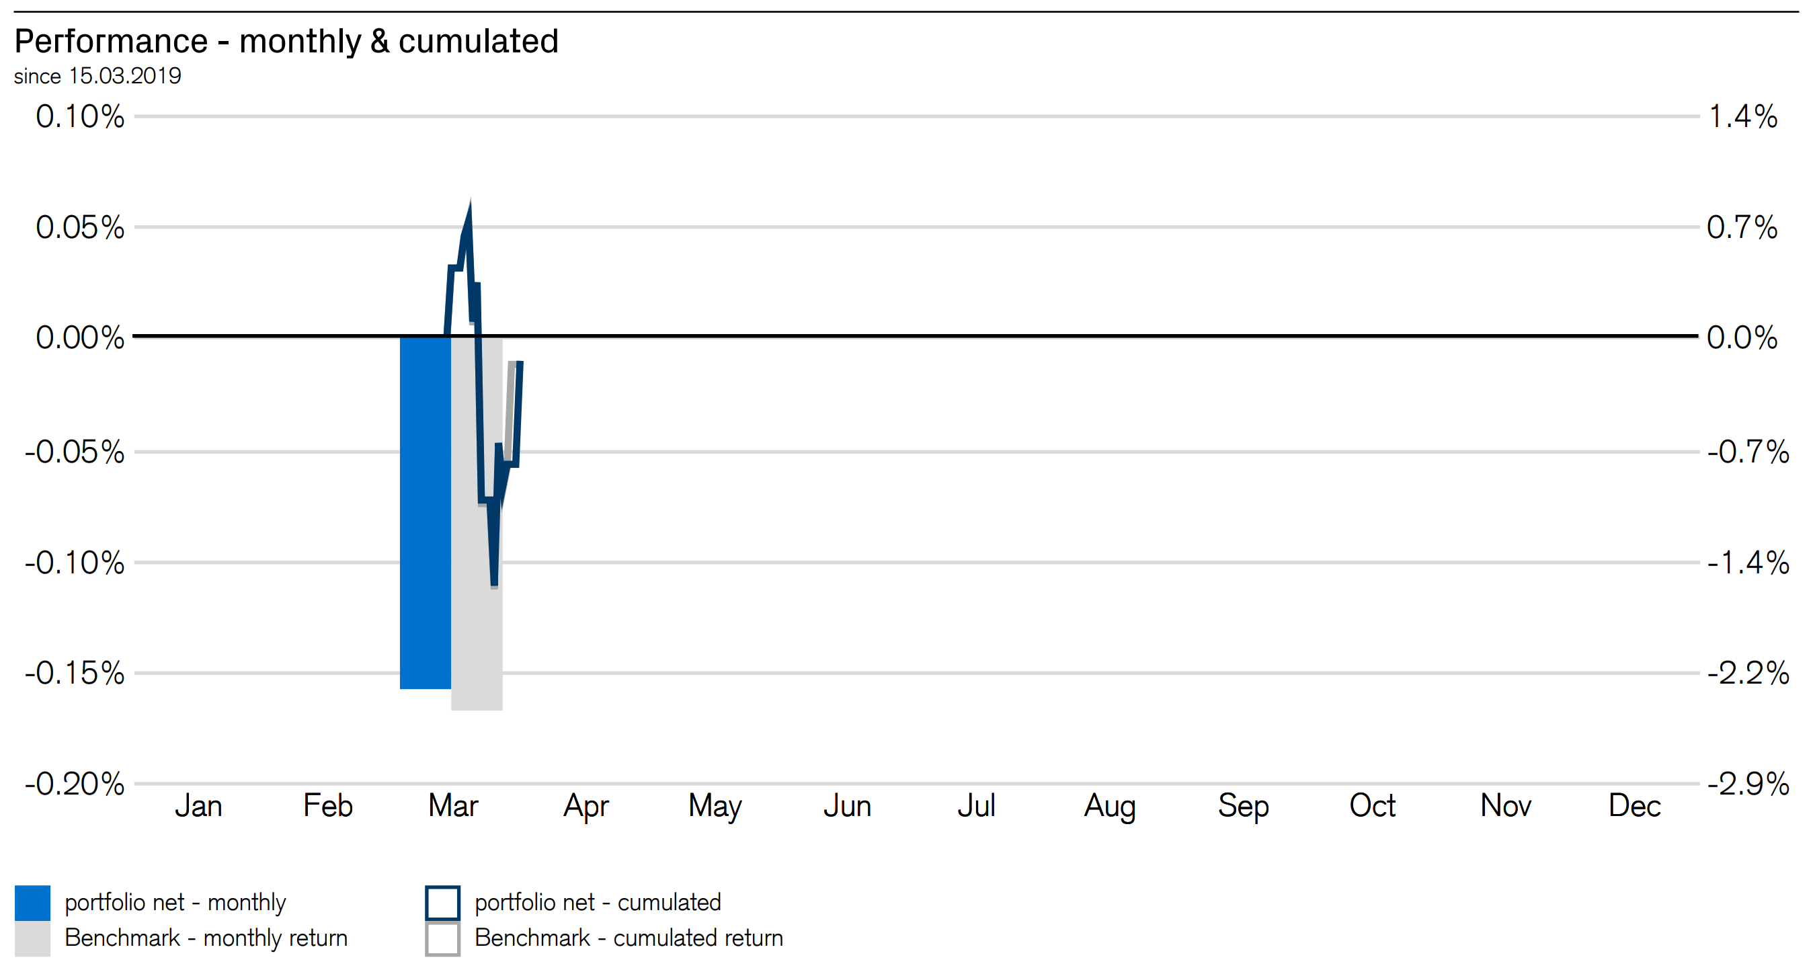This screenshot has width=1815, height=972.
Task: Click the Jan month axis label
Action: [x=198, y=806]
